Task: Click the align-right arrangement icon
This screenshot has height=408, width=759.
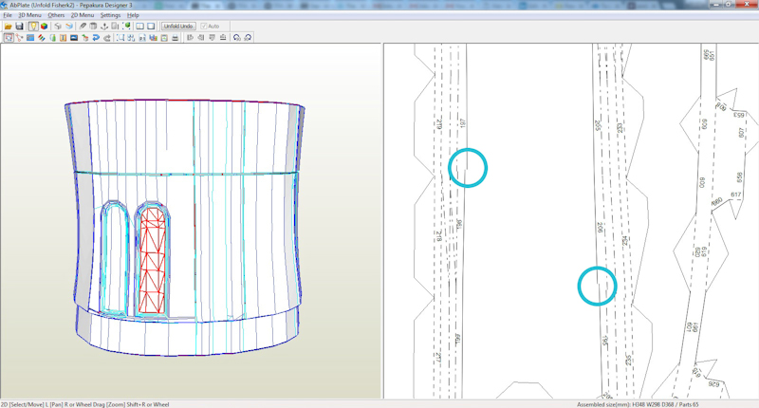Action: pos(201,38)
